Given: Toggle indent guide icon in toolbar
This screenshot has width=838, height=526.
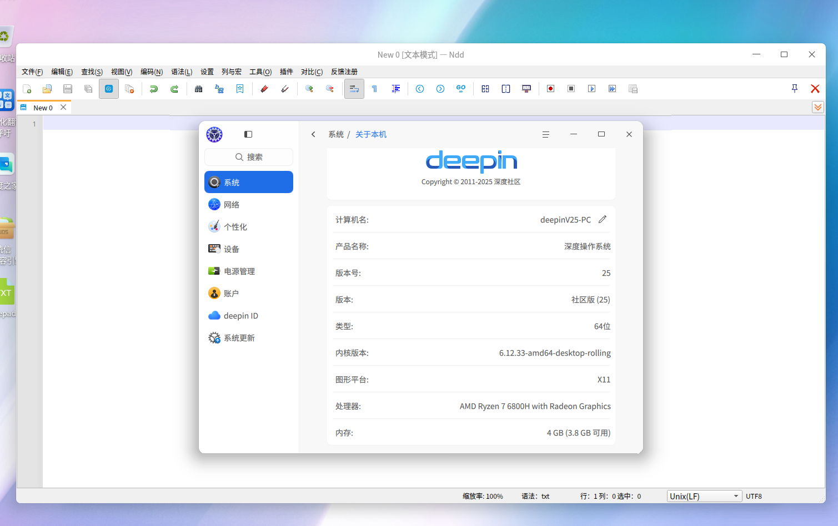Looking at the screenshot, I should click(396, 89).
